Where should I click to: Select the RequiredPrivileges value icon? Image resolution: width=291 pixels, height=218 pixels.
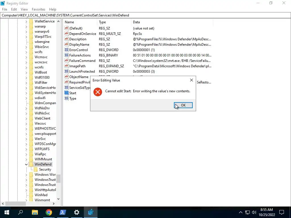click(66, 82)
